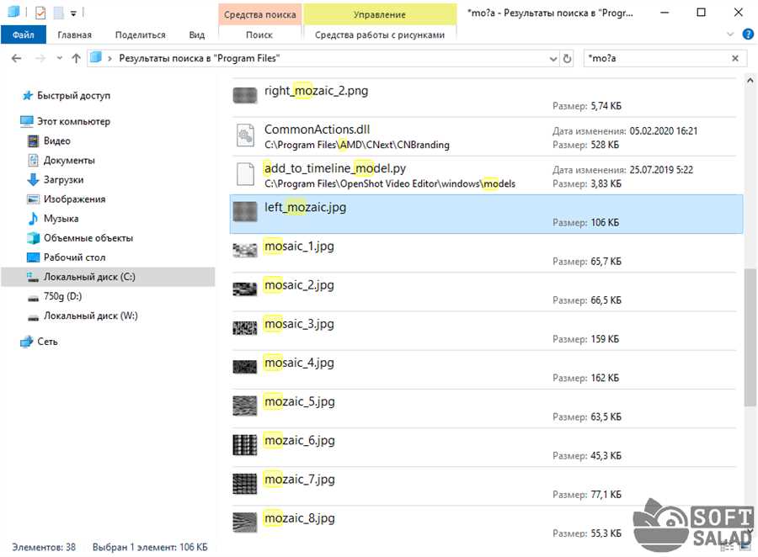The height and width of the screenshot is (557, 758).
Task: Open the recent locations dropdown arrow
Action: 59,58
